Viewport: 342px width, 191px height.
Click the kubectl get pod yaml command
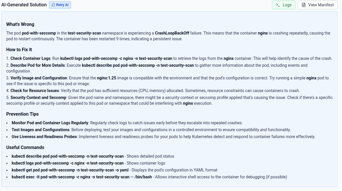pos(70,170)
